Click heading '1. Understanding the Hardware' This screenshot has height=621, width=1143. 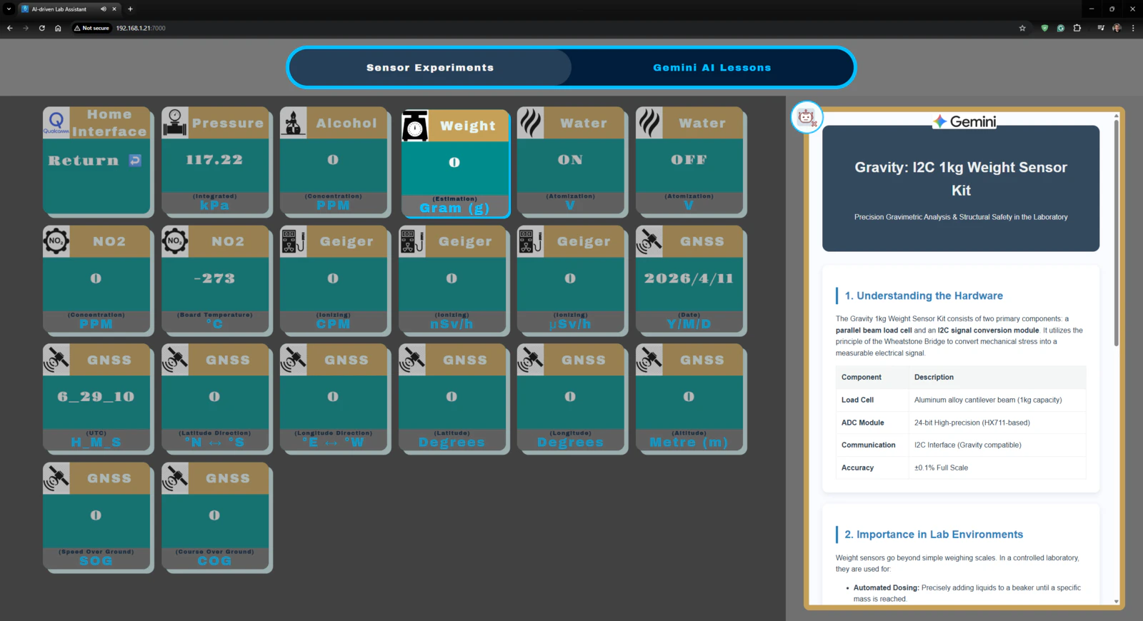(x=924, y=296)
